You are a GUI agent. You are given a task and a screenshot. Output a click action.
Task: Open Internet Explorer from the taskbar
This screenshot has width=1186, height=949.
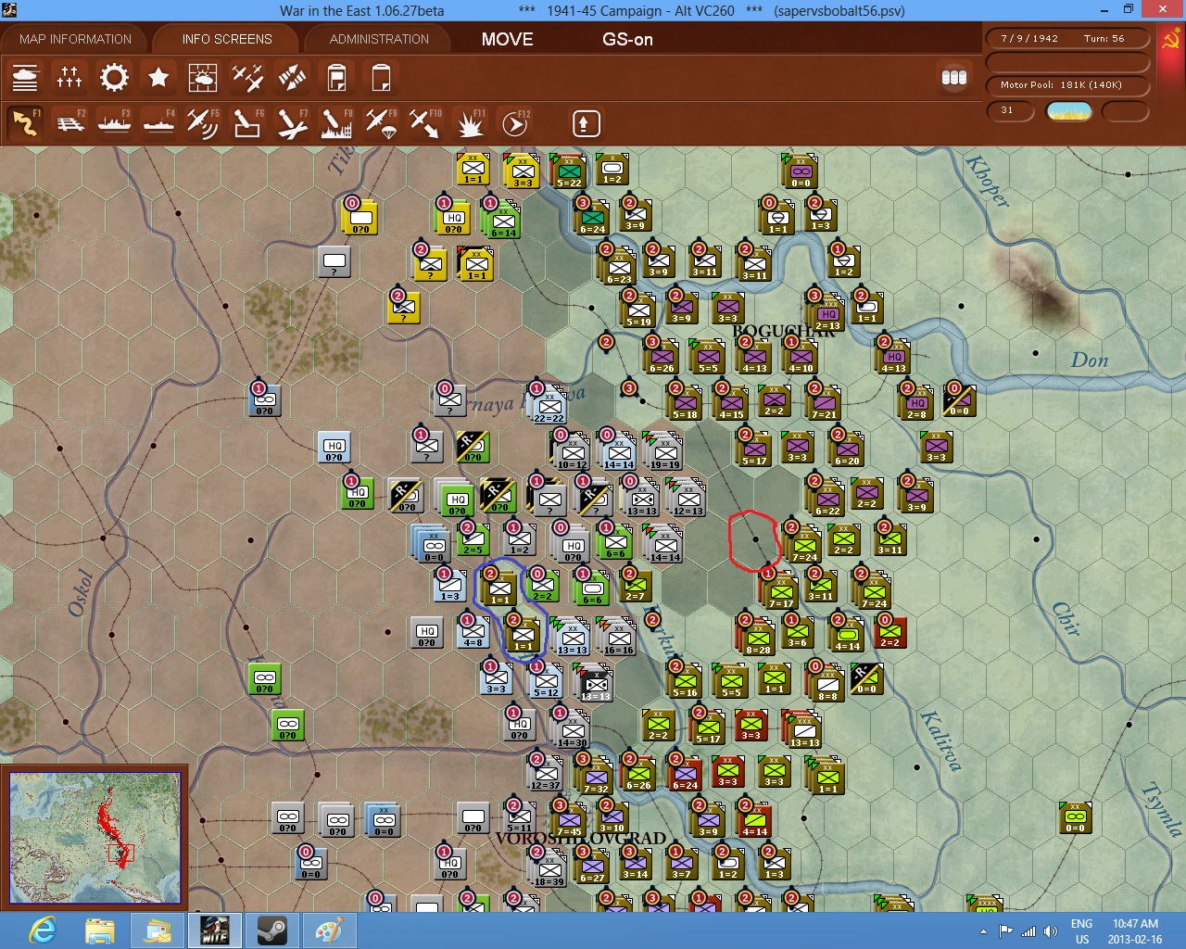coord(43,930)
